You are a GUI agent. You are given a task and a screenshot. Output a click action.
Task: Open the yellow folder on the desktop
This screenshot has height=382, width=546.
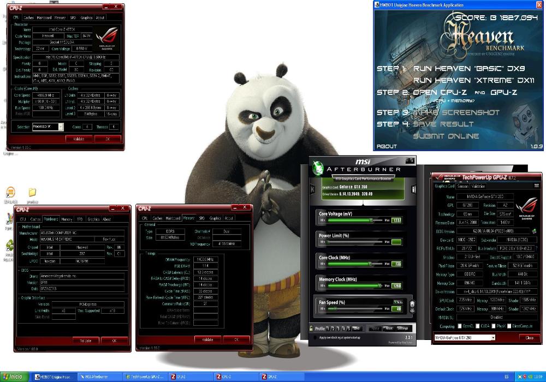click(32, 193)
